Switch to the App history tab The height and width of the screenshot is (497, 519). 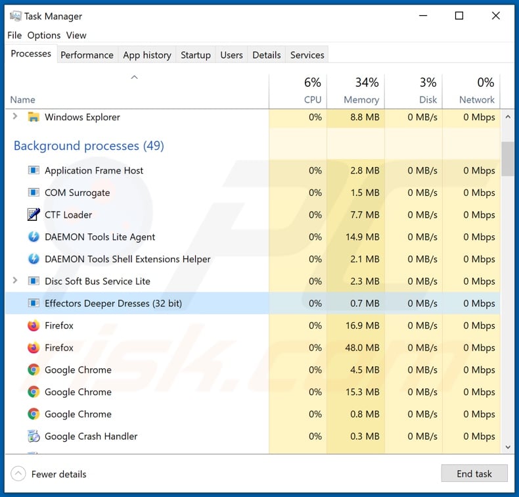click(147, 55)
